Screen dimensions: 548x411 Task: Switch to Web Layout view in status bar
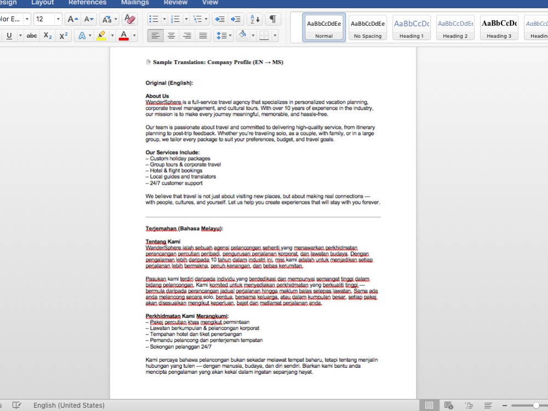tap(449, 406)
